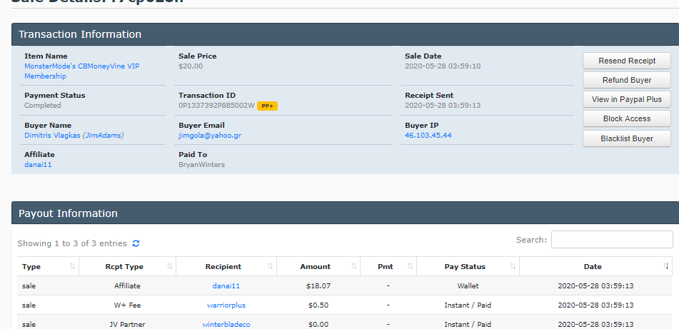Viewport: 679px width, 329px height.
Task: Sort by Date column arrows
Action: pyautogui.click(x=666, y=266)
